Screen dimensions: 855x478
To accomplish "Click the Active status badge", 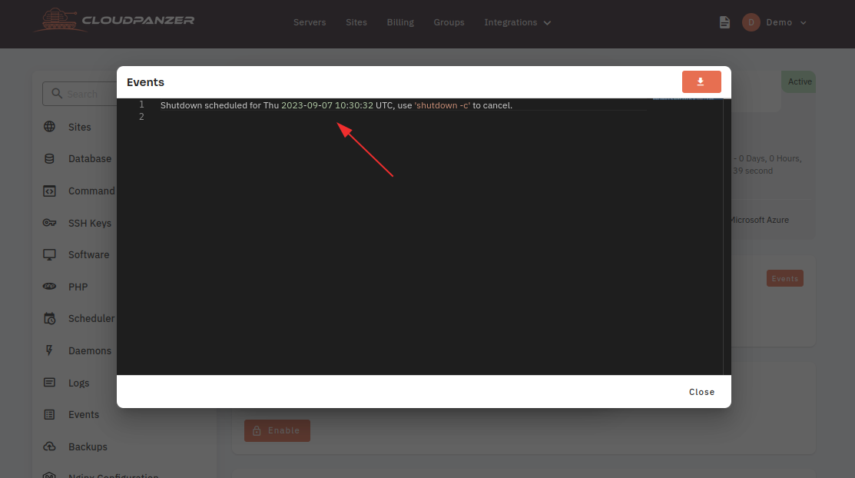I will pos(800,82).
